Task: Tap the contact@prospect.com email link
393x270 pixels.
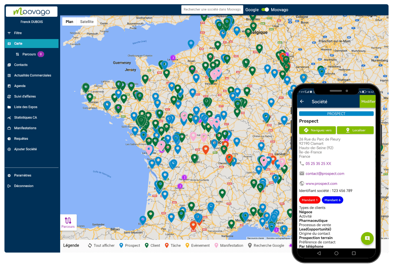Action: [325, 173]
